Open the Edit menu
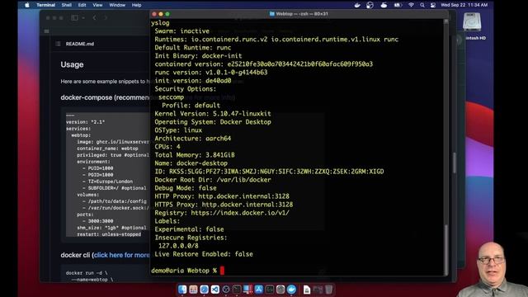528x297 pixels. click(x=82, y=5)
